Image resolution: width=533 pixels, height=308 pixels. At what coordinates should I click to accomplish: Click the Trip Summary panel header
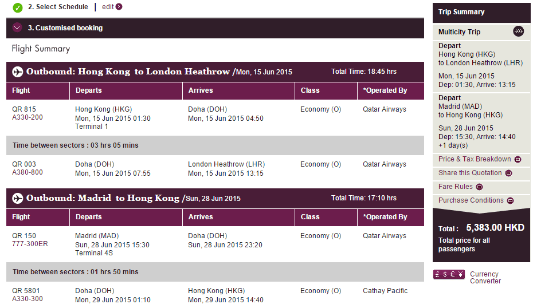pyautogui.click(x=461, y=12)
